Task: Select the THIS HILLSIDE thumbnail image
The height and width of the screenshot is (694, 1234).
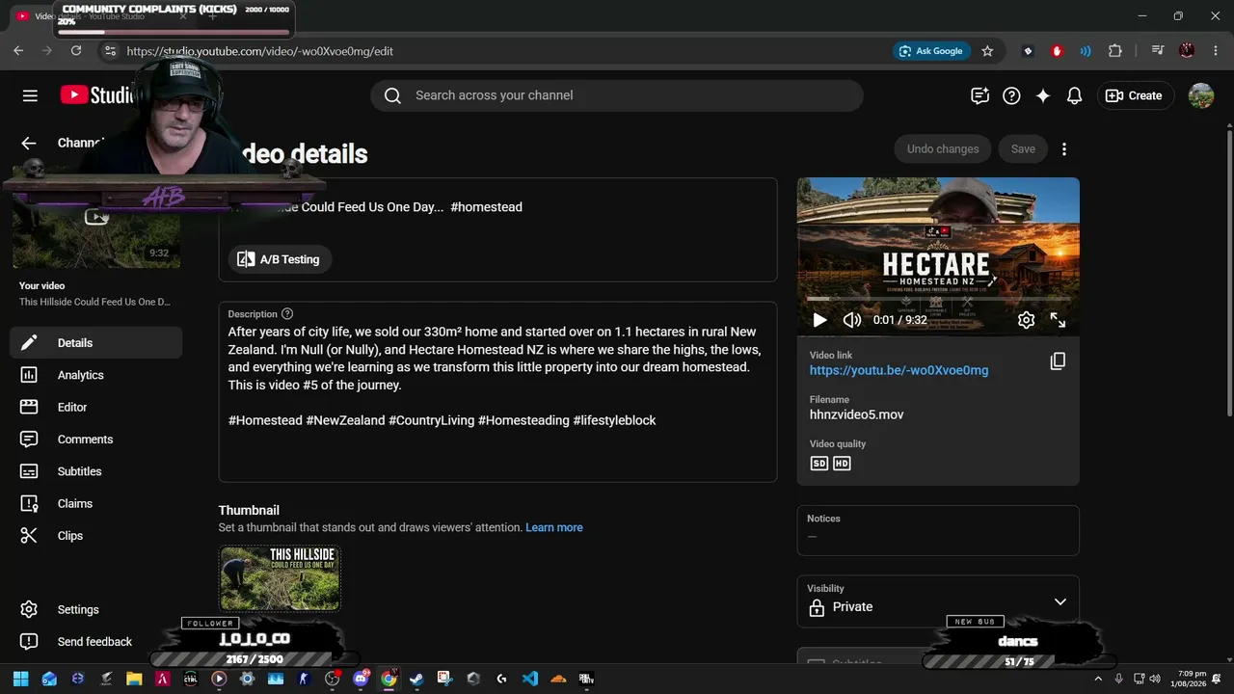Action: [280, 578]
